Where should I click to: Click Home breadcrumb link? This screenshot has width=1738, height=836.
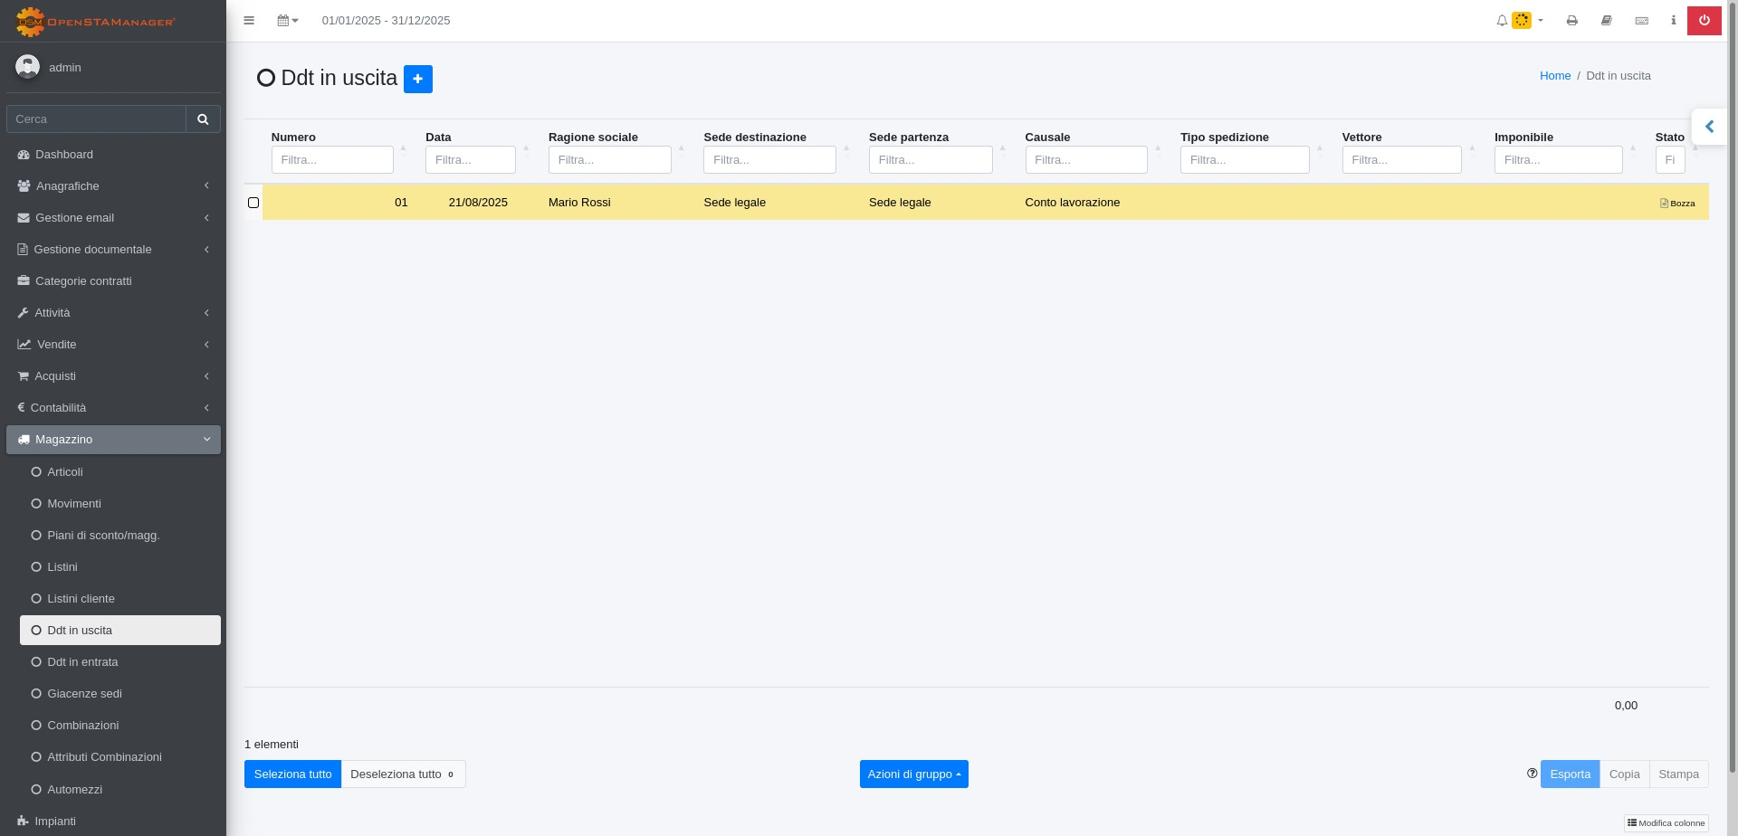click(1554, 76)
